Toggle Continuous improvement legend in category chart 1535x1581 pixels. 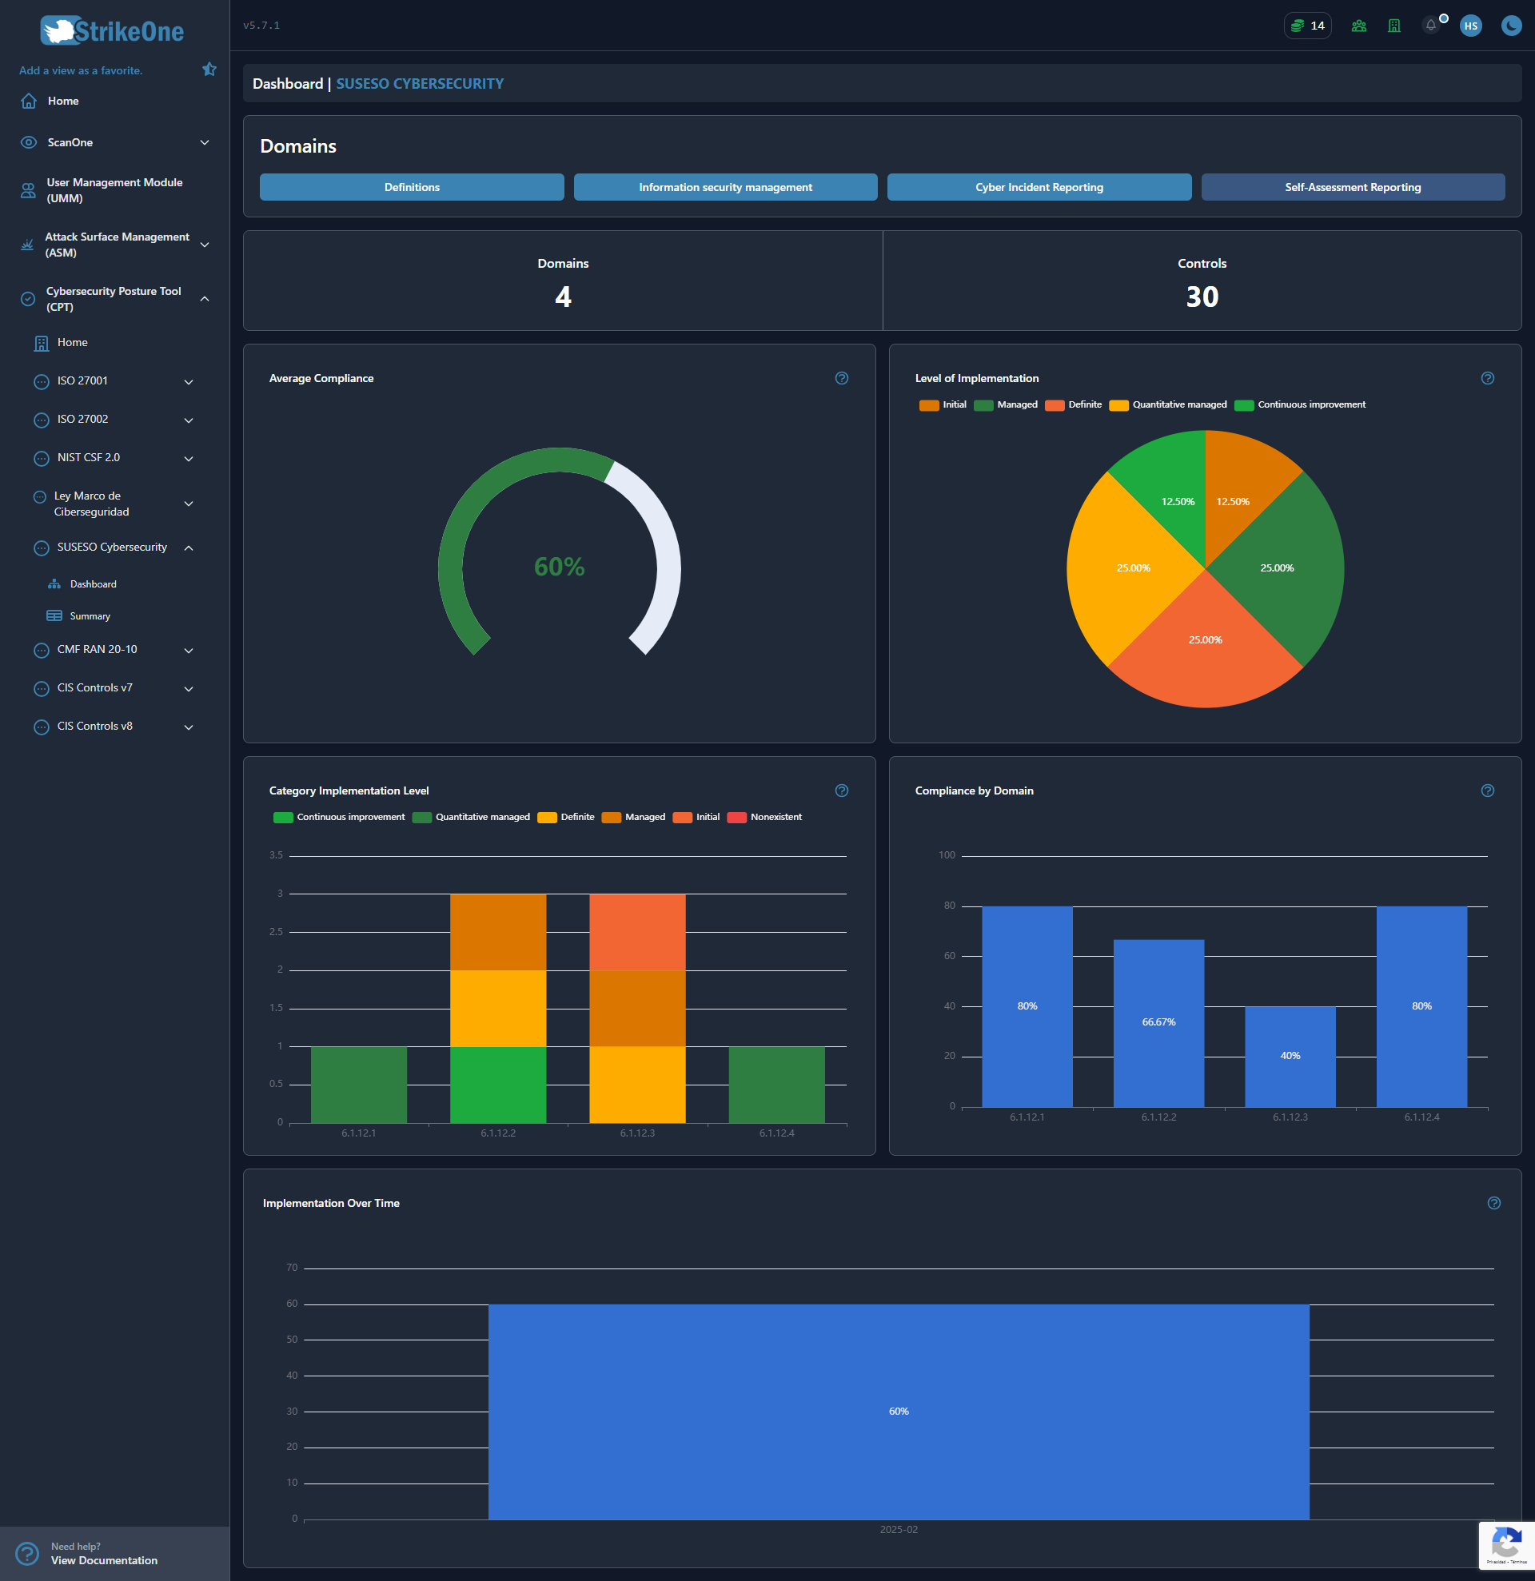[339, 817]
